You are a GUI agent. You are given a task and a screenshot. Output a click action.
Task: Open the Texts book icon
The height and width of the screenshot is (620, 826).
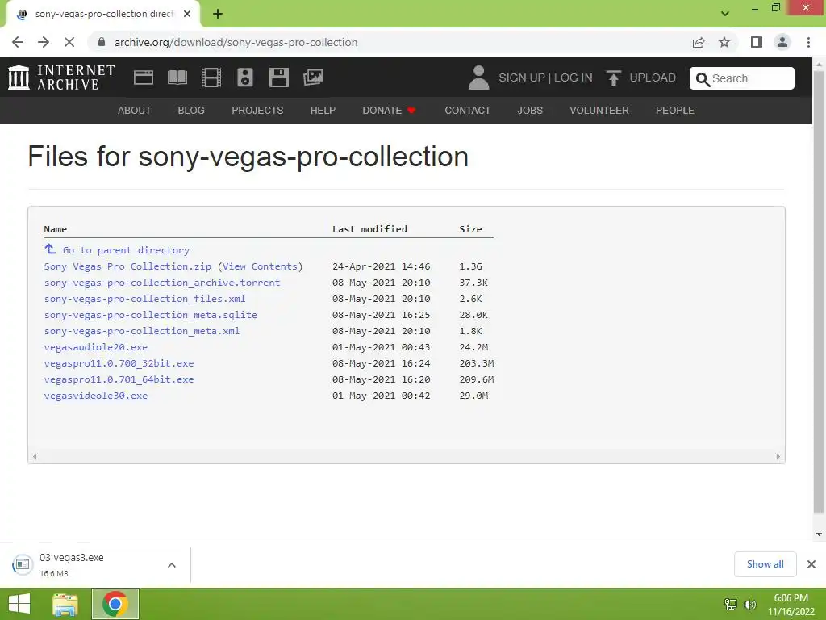click(177, 77)
